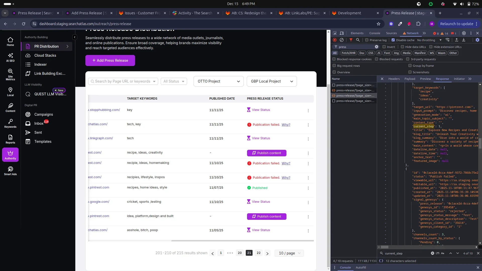This screenshot has height=271, width=482.
Task: Collapse the Authority Building side panel
Action: coord(75,37)
